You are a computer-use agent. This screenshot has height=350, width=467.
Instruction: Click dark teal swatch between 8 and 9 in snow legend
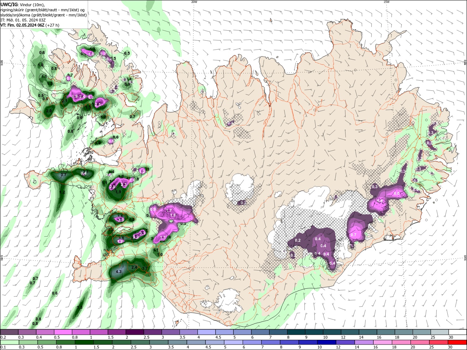[296, 332]
